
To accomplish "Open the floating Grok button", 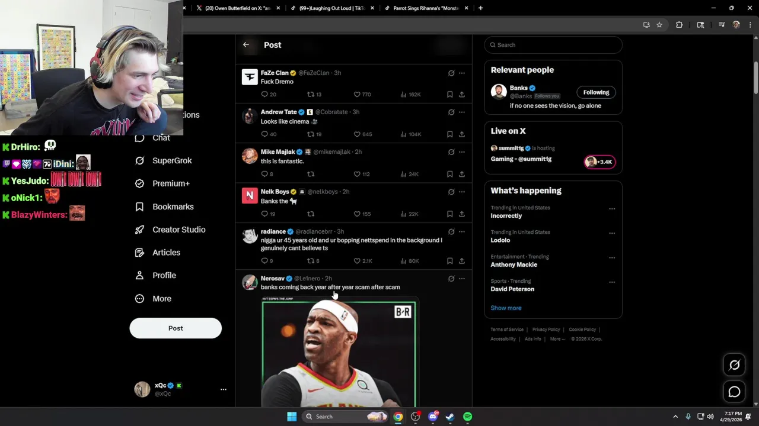I will point(734,365).
